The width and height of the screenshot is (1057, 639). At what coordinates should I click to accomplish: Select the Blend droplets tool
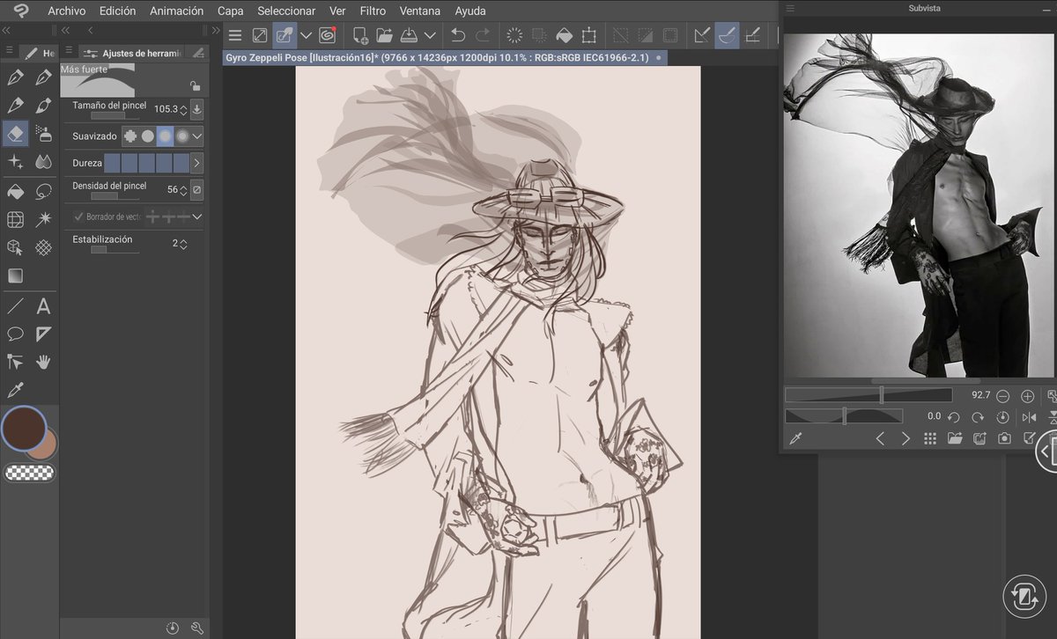click(x=43, y=162)
